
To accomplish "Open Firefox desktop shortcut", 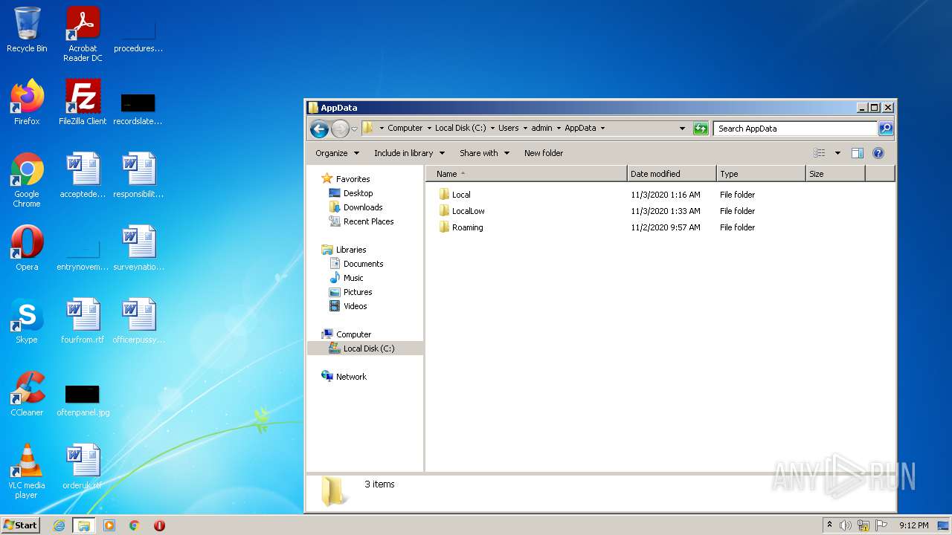I will pos(27,102).
